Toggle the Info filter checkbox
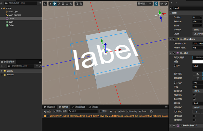 pyautogui.click(x=119, y=112)
